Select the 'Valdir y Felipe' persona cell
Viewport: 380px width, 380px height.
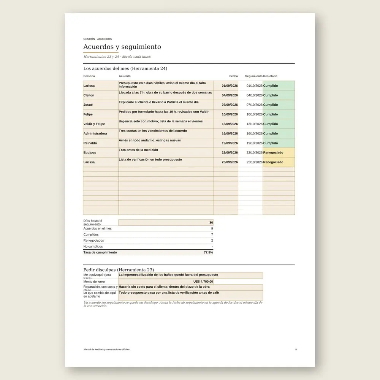[101, 124]
